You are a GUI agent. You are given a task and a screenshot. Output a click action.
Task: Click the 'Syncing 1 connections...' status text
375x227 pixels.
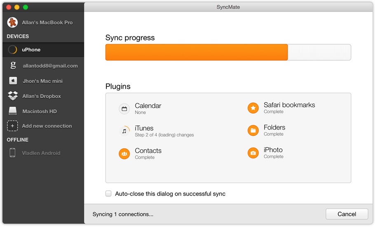click(123, 214)
